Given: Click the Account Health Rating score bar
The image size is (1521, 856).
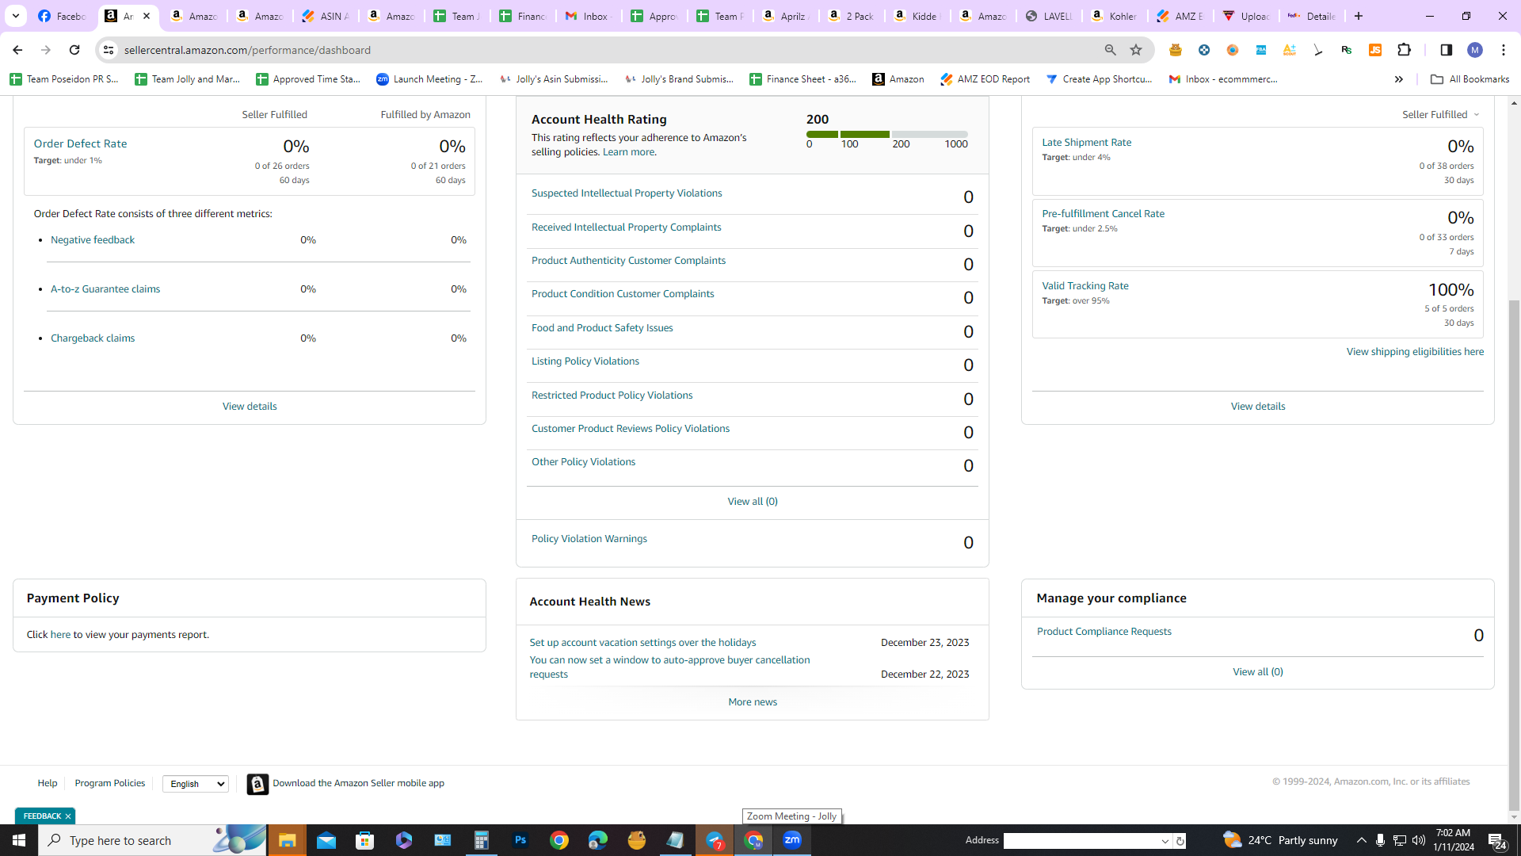Looking at the screenshot, I should 887,135.
